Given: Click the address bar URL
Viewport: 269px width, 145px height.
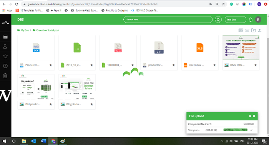Looking at the screenshot, I should coord(93,4).
